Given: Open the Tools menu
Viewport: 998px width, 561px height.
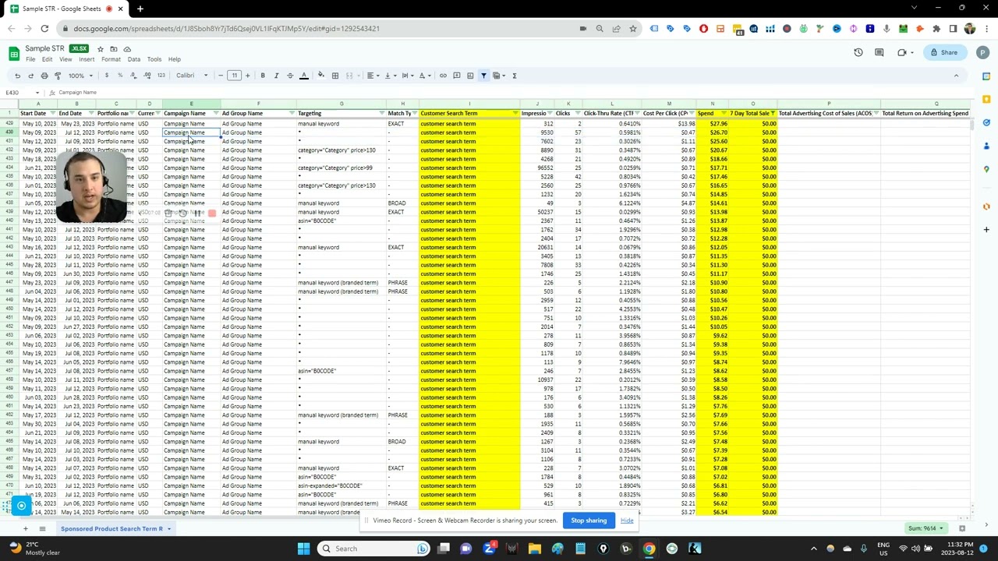Looking at the screenshot, I should 154,59.
